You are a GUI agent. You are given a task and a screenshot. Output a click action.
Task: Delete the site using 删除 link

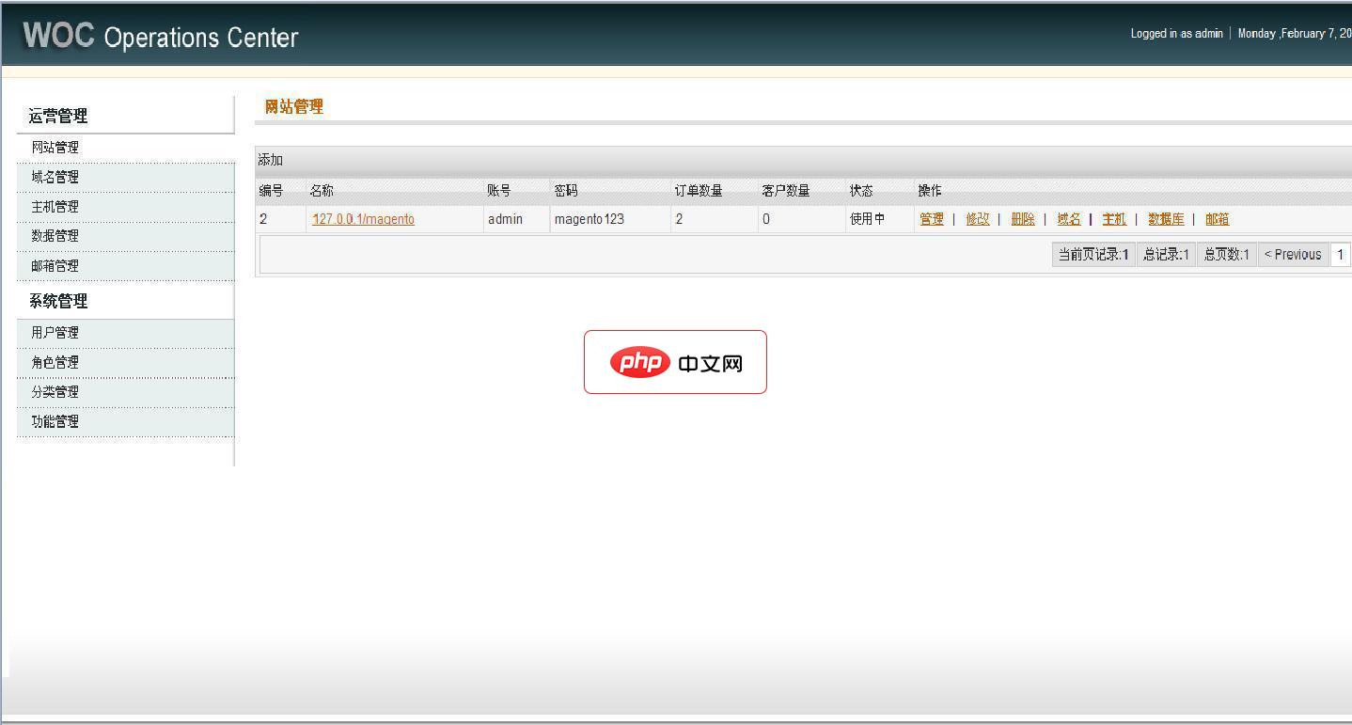click(x=1023, y=219)
